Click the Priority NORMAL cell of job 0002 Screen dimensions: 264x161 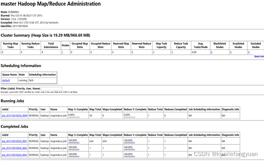34,148
